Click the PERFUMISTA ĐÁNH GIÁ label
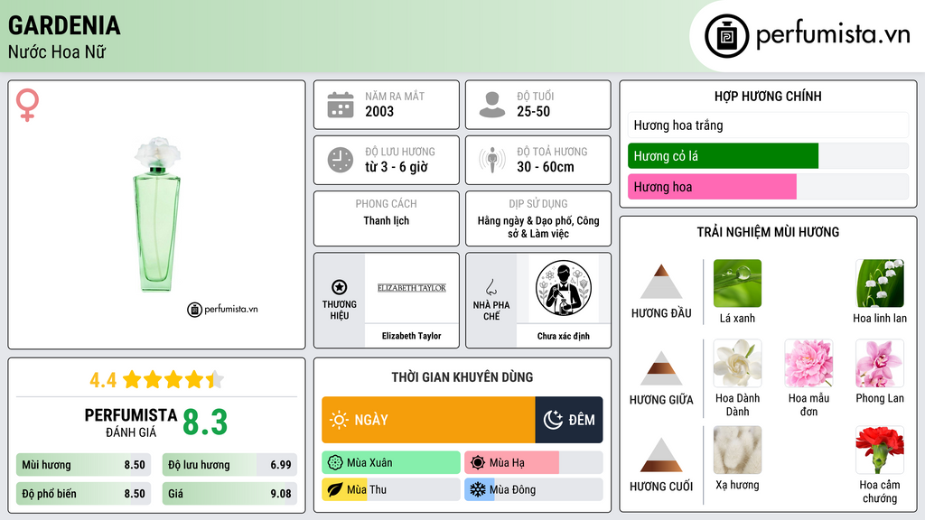925x520 pixels. [130, 422]
